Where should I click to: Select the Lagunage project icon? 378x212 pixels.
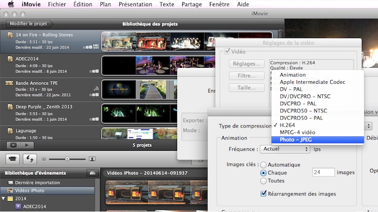click(10, 131)
